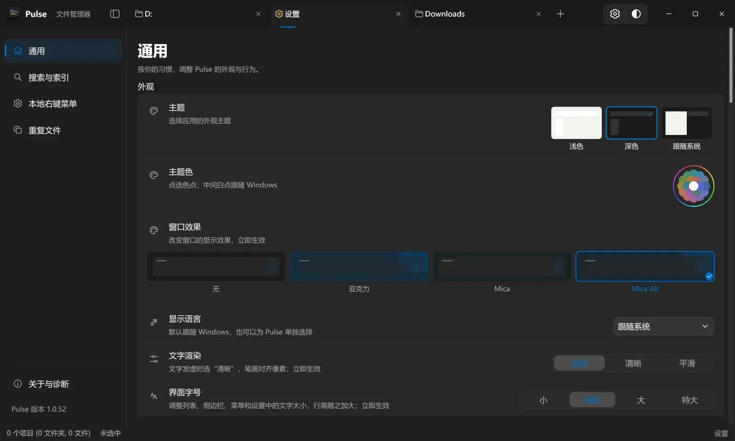Click the vertical scrollbar of settings page
Viewport: 735px width, 441px height.
click(x=730, y=65)
